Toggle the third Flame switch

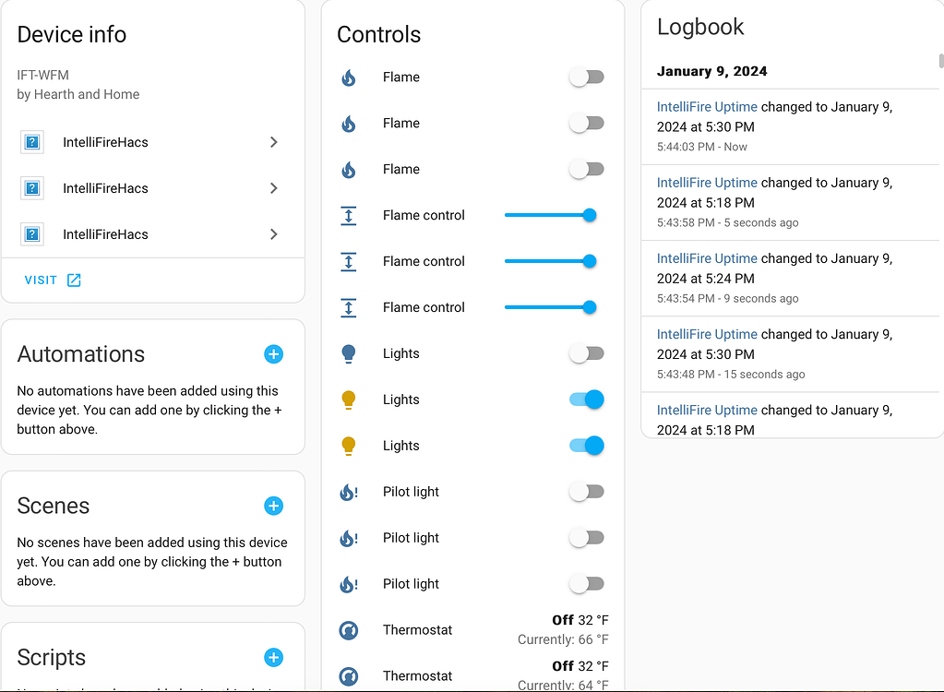click(586, 169)
